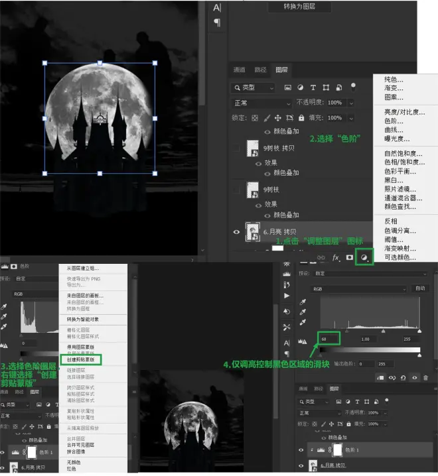Toggle 效果 eye under 9树枝 layer
This screenshot has height=476, width=438.
258,206
